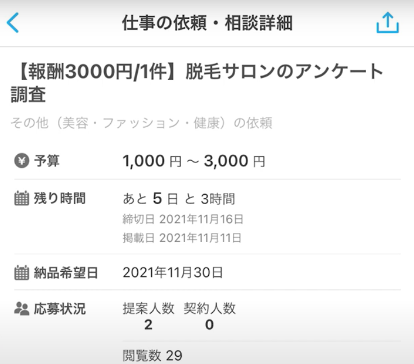
Task: Select the job title 脱毛サロンのアンケート調査
Action: (197, 83)
